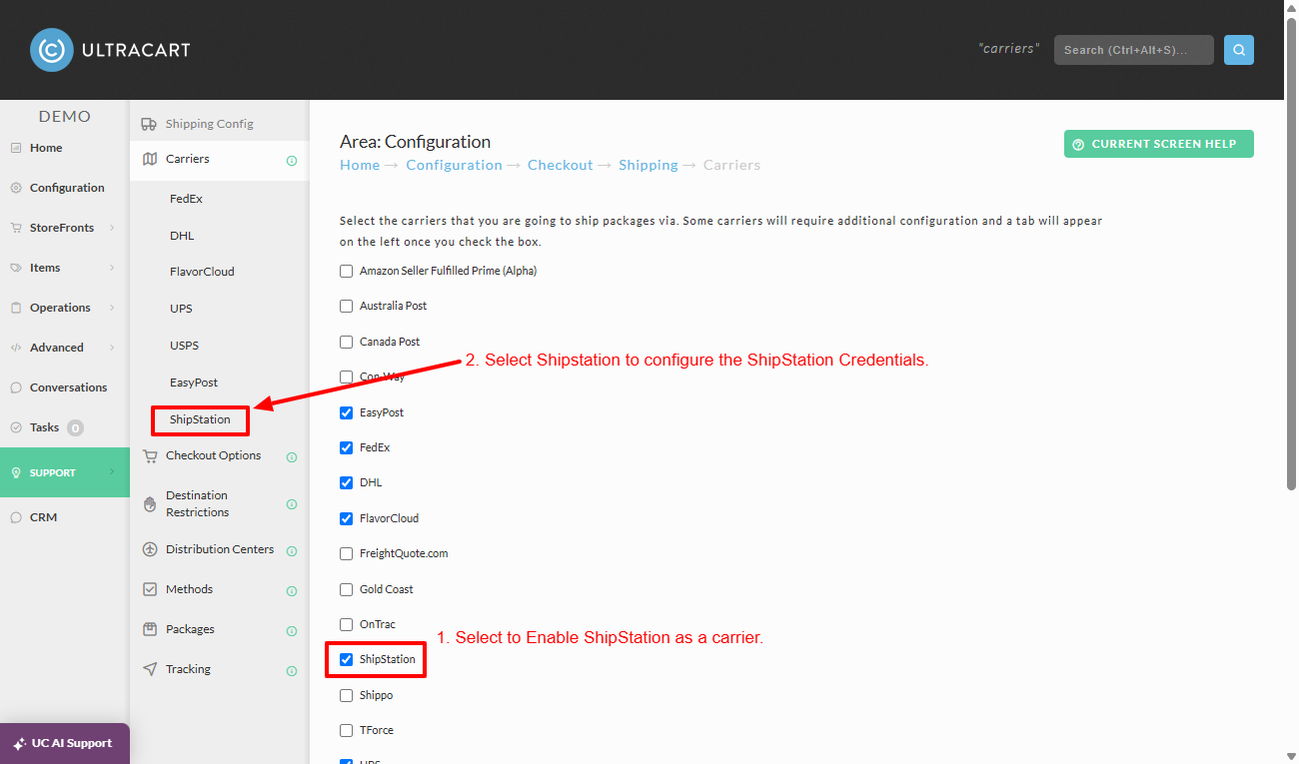1299x764 pixels.
Task: Check the Canada Post checkbox
Action: (x=347, y=342)
